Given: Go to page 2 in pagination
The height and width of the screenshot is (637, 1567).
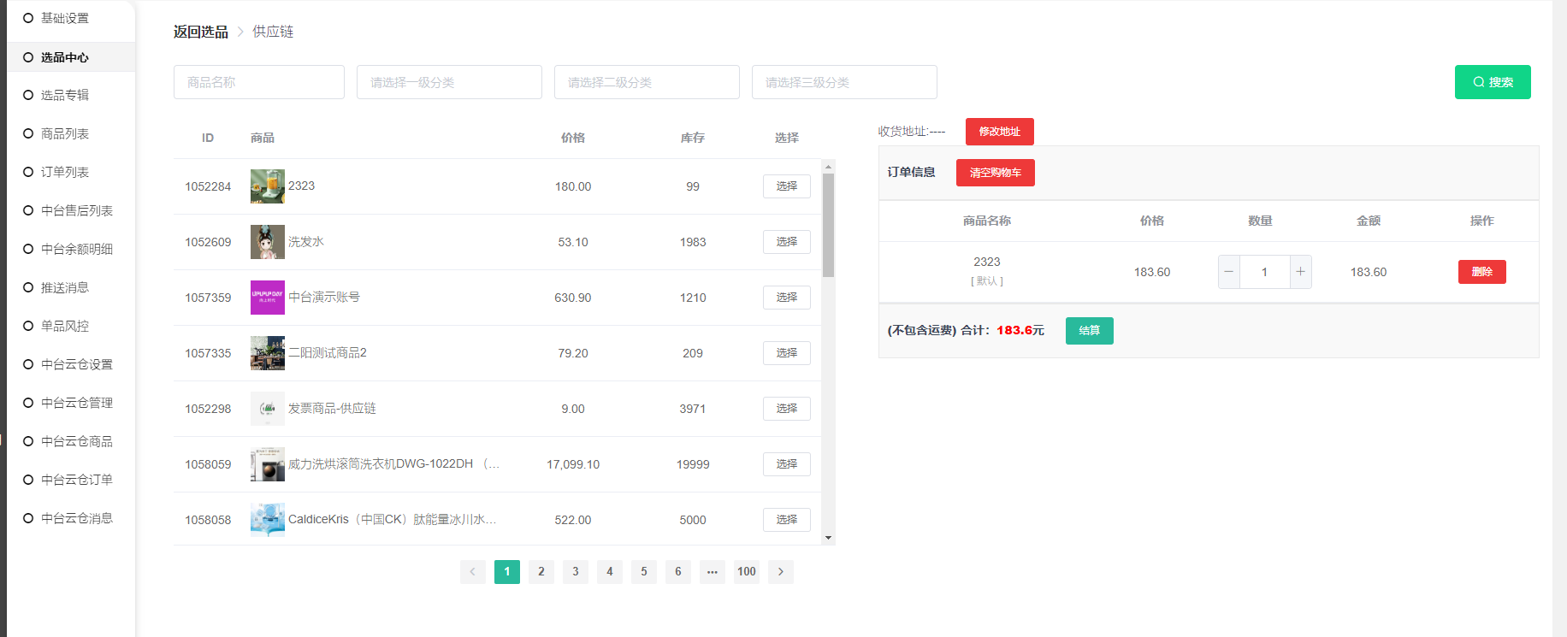Looking at the screenshot, I should coord(541,572).
